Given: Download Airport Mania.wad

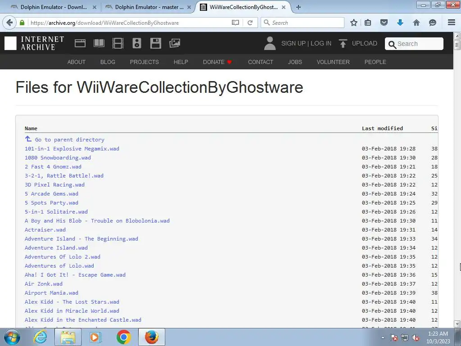Looking at the screenshot, I should [51, 293].
